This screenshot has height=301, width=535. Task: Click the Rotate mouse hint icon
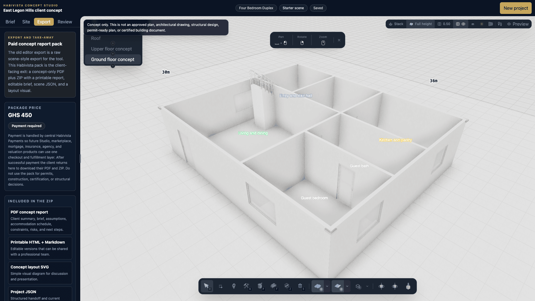(x=302, y=43)
